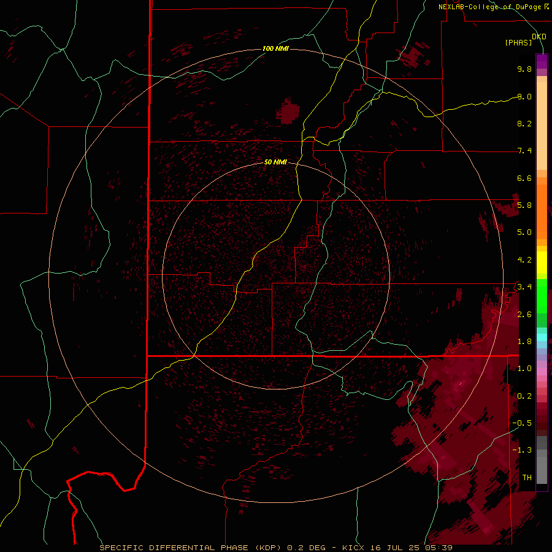552x552 pixels.
Task: Click the -0.5 scale value
Action: pyautogui.click(x=522, y=423)
